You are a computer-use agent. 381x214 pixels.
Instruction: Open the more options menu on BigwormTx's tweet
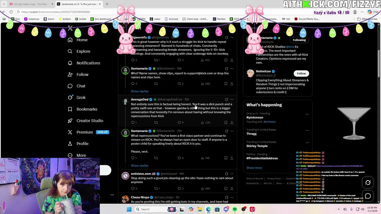pos(232,37)
